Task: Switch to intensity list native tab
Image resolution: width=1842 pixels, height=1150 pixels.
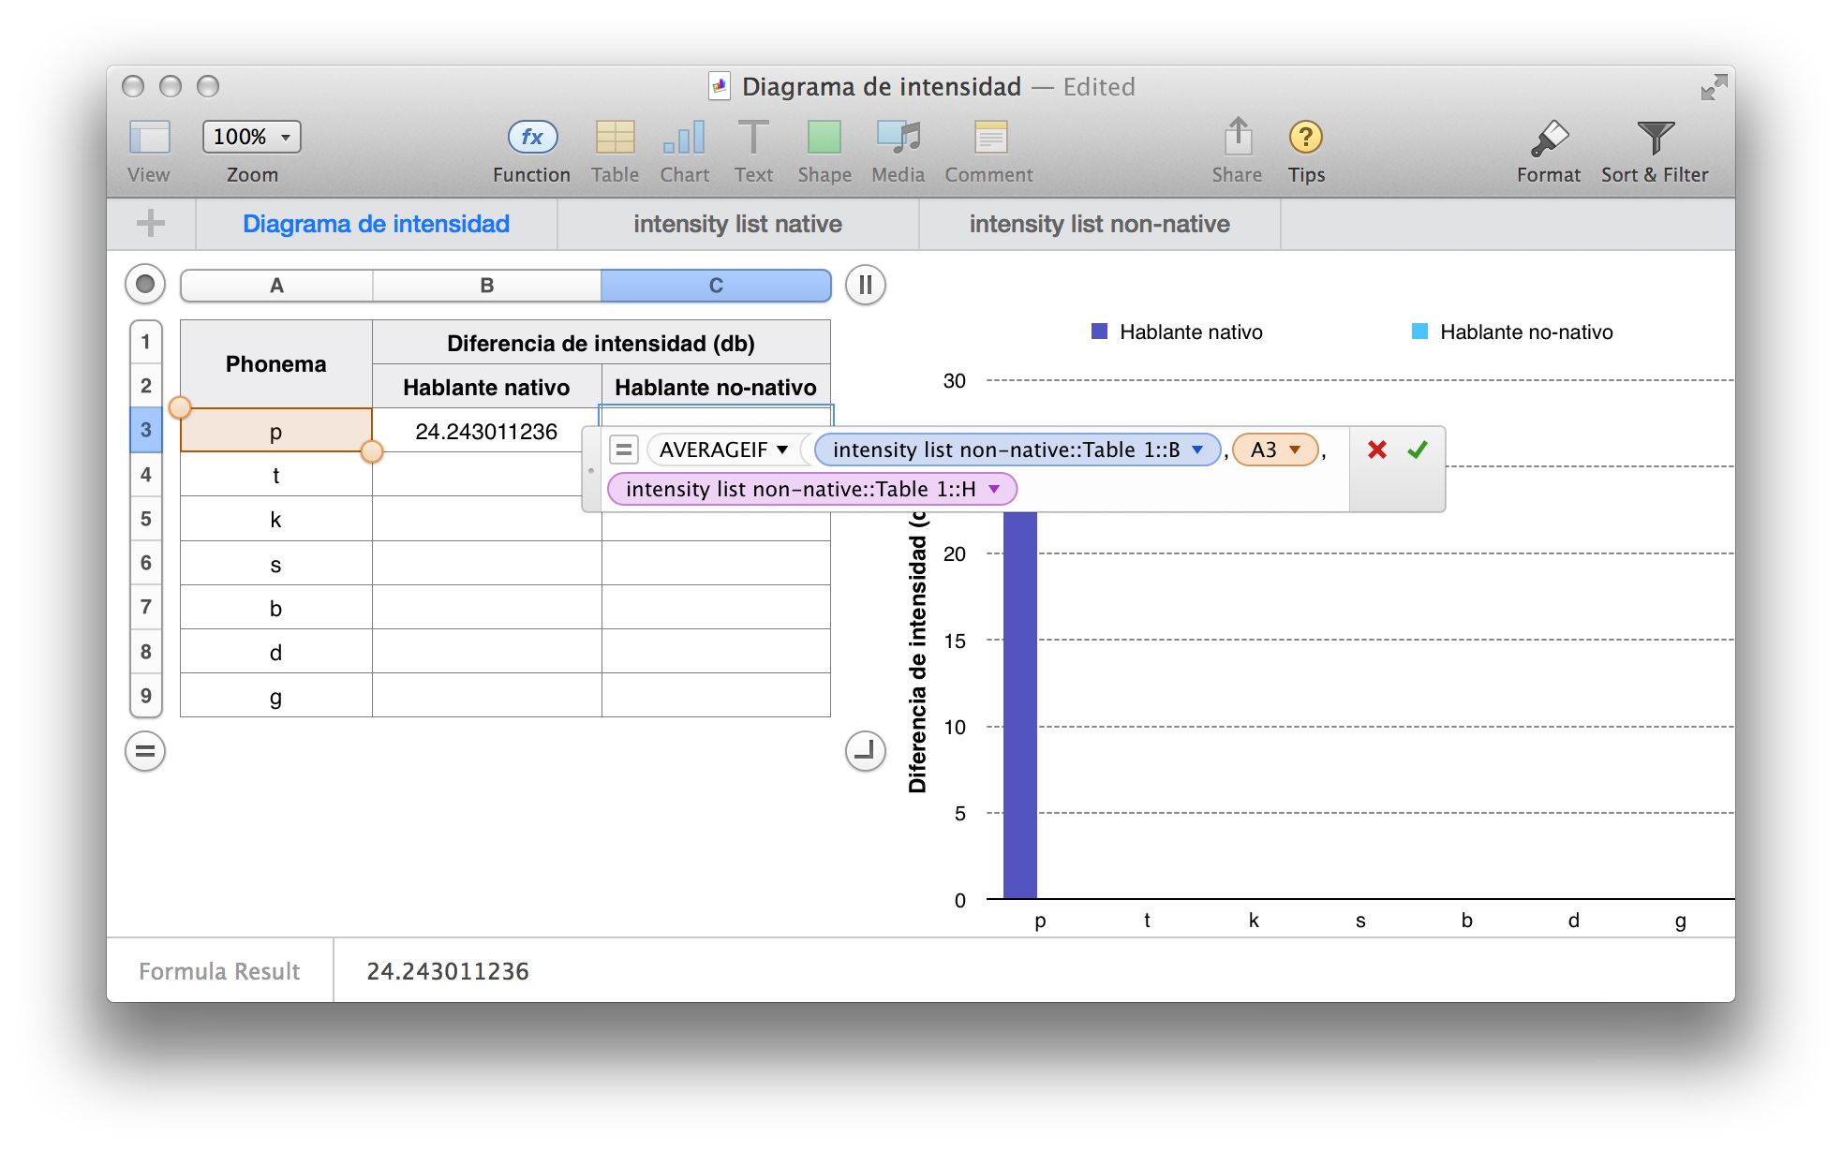Action: 737,224
